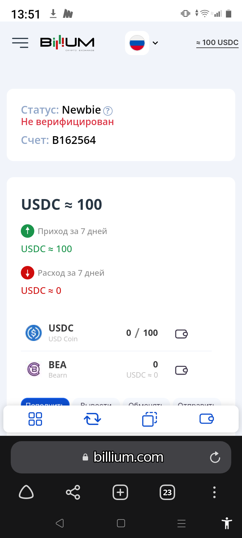242x538 pixels.
Task: Tap the Вывести withdraw button
Action: tap(96, 402)
